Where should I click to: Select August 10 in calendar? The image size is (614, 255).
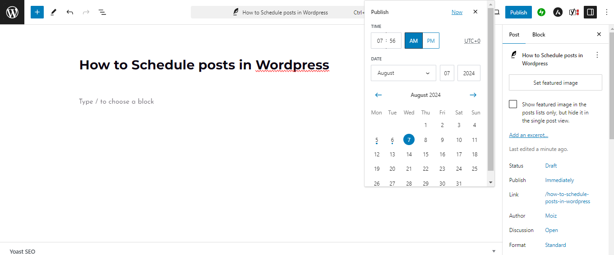point(459,140)
